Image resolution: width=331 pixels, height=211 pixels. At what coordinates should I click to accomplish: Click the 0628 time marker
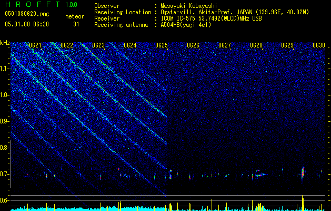256,45
